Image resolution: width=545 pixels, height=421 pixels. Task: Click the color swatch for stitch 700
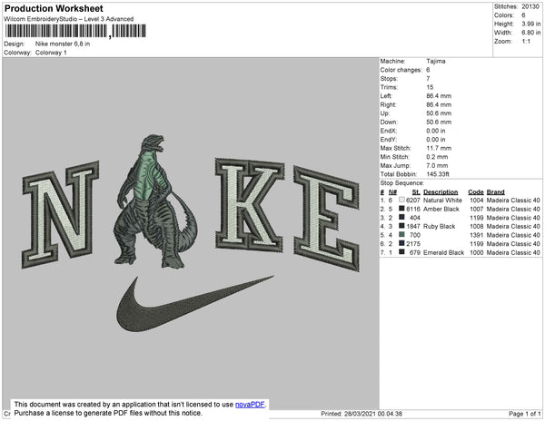tap(401, 235)
